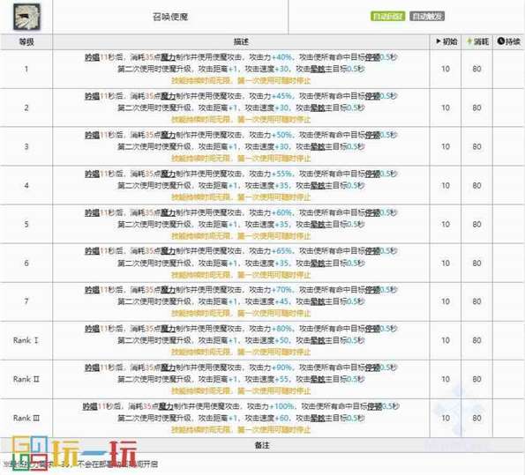Click the +80% attack value in Rank I row
The height and width of the screenshot is (475, 525).
(x=281, y=329)
